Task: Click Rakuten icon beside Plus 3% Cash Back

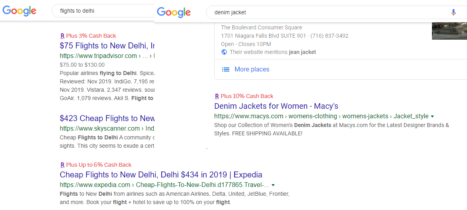Action: [x=63, y=36]
